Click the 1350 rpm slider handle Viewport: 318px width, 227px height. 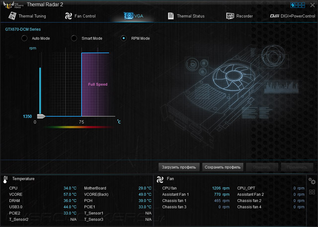click(41, 116)
